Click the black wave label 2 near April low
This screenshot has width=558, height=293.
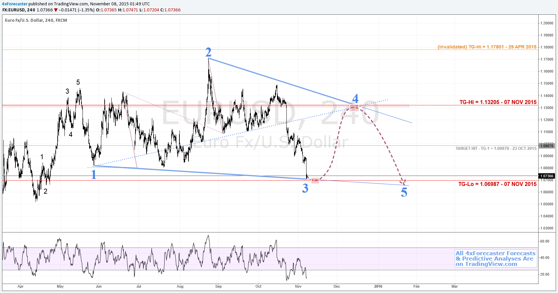tap(46, 191)
